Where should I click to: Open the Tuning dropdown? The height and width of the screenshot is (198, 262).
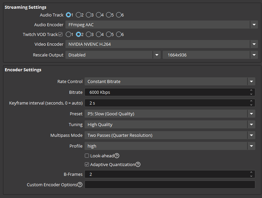click(x=170, y=124)
